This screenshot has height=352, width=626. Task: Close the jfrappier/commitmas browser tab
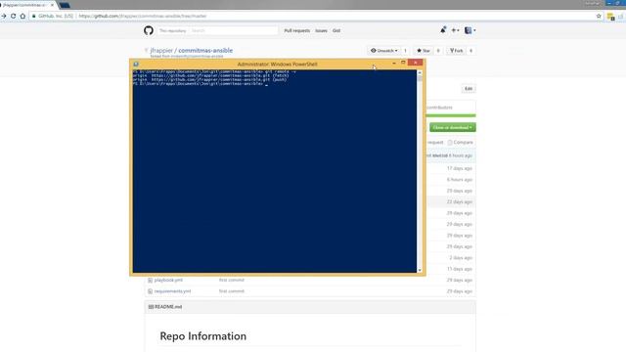tap(52, 5)
